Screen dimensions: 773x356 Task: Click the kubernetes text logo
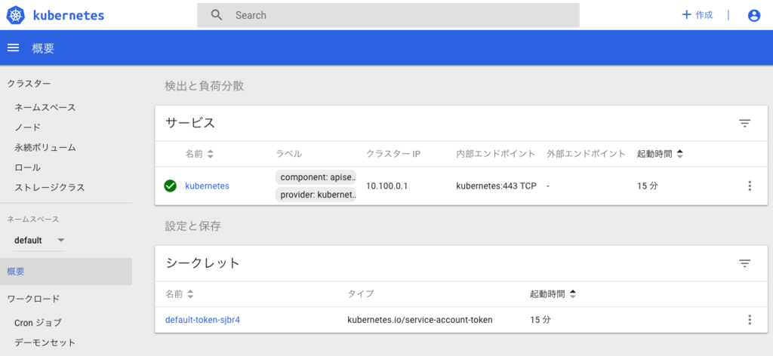69,15
